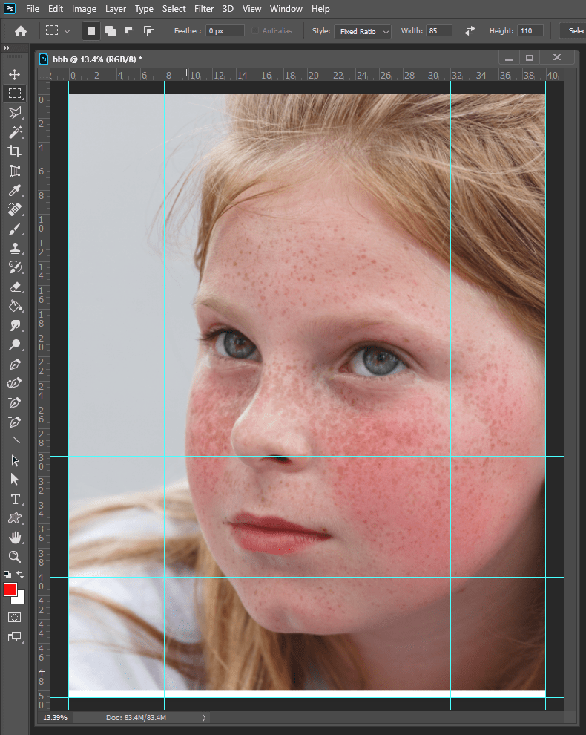Select the Frame tool
The image size is (586, 735).
coord(15,171)
